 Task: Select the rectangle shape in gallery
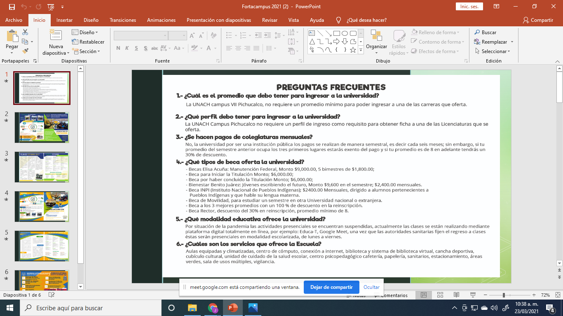click(337, 33)
